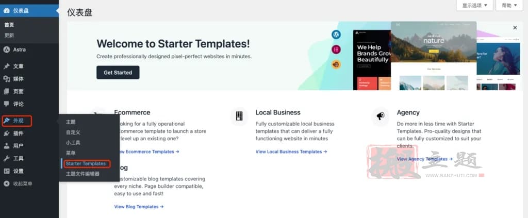Click the Welcome to Starter Templates heading

(173, 44)
